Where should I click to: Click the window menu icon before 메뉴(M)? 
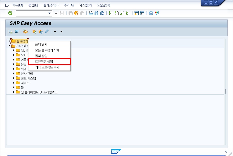pos(7,5)
